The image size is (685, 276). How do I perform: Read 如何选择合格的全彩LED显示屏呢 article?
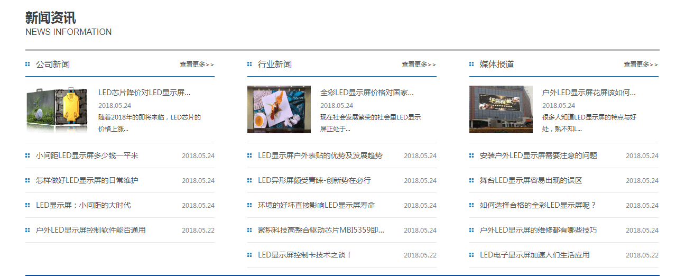(x=538, y=205)
